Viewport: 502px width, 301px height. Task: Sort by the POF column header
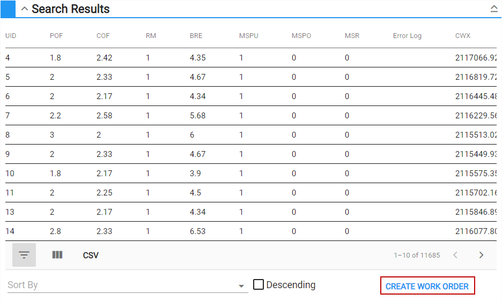point(56,36)
